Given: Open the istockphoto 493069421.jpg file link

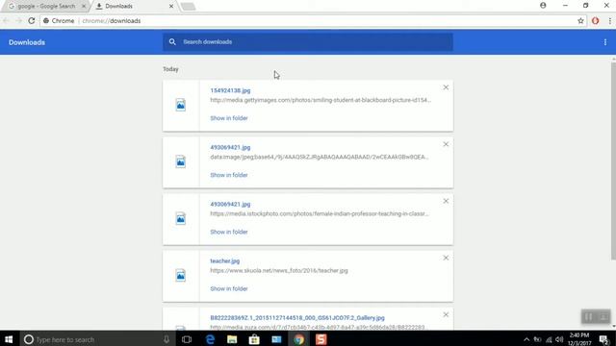Looking at the screenshot, I should click(230, 205).
